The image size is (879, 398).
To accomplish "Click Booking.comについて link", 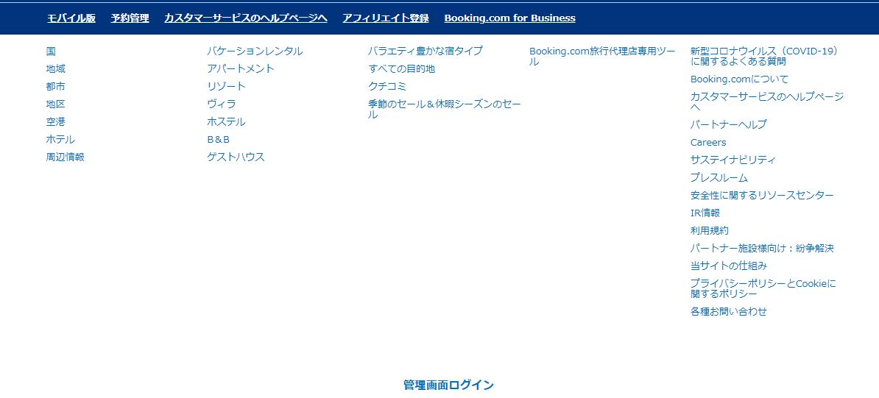I will tap(739, 79).
